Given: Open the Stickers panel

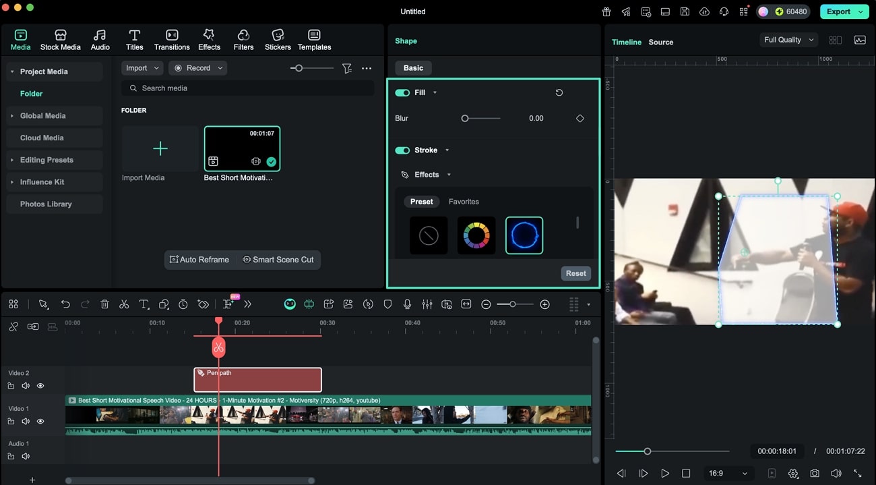Looking at the screenshot, I should [278, 40].
